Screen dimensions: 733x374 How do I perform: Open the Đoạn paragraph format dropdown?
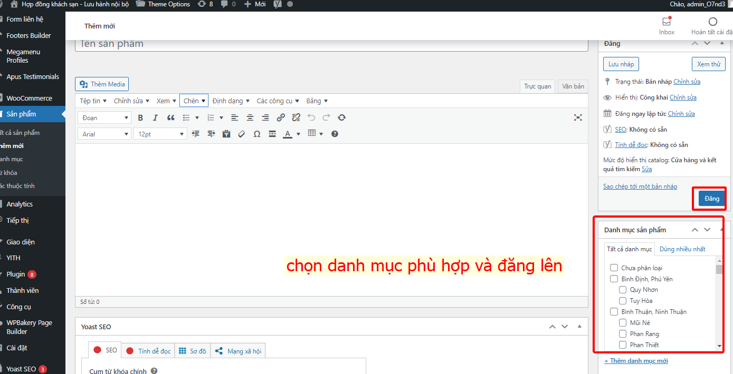point(104,117)
